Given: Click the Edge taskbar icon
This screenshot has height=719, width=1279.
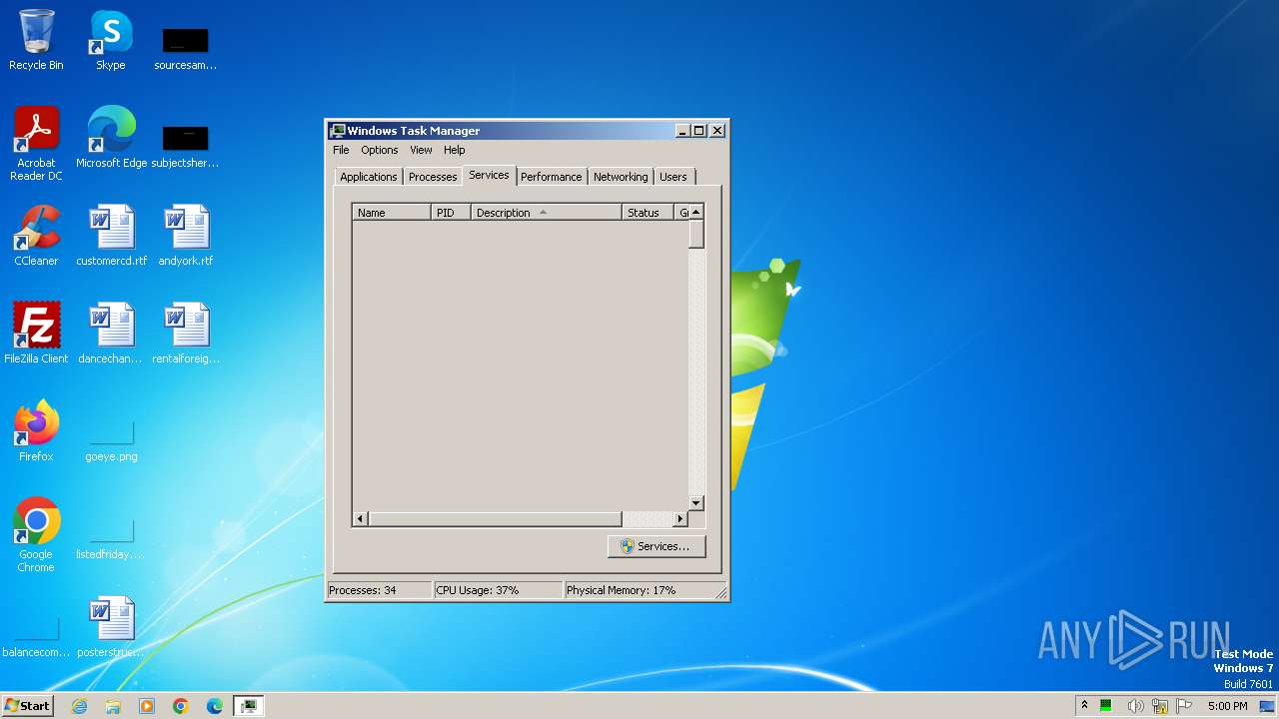Looking at the screenshot, I should [x=215, y=706].
